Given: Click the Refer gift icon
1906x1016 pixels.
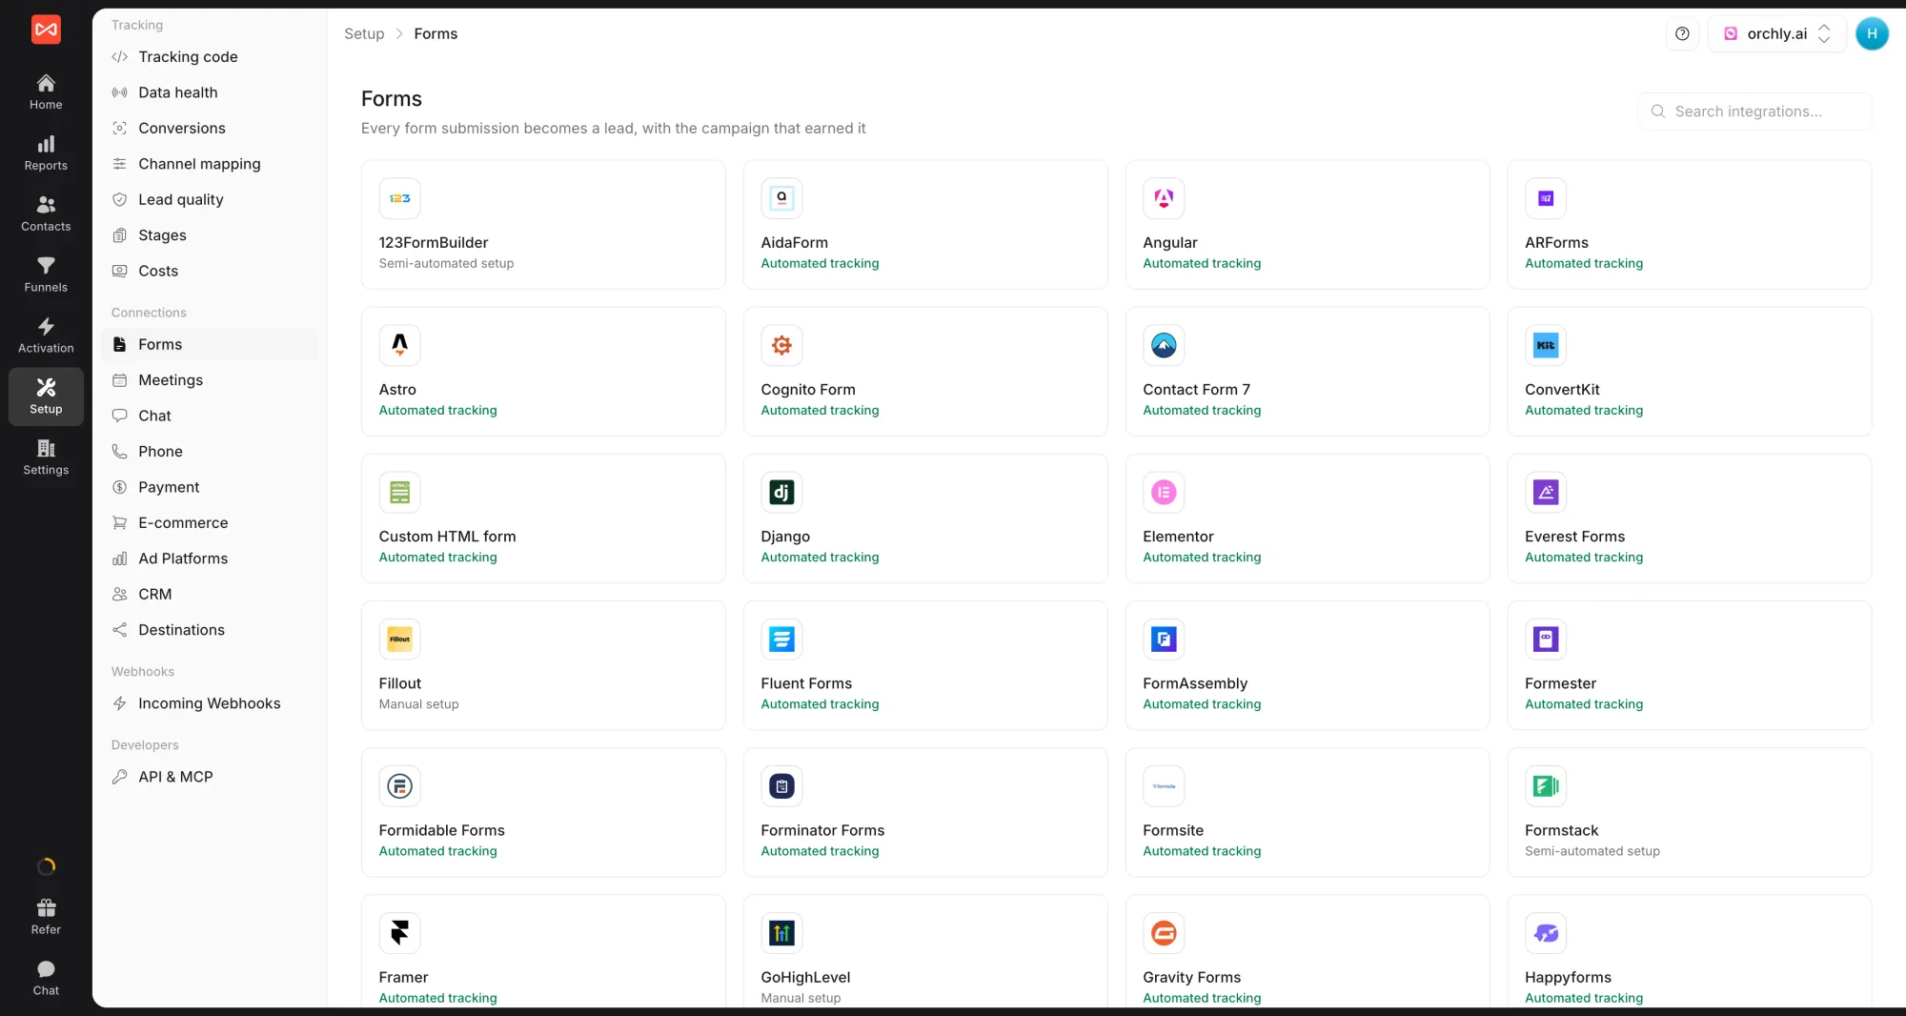Looking at the screenshot, I should click(x=46, y=907).
